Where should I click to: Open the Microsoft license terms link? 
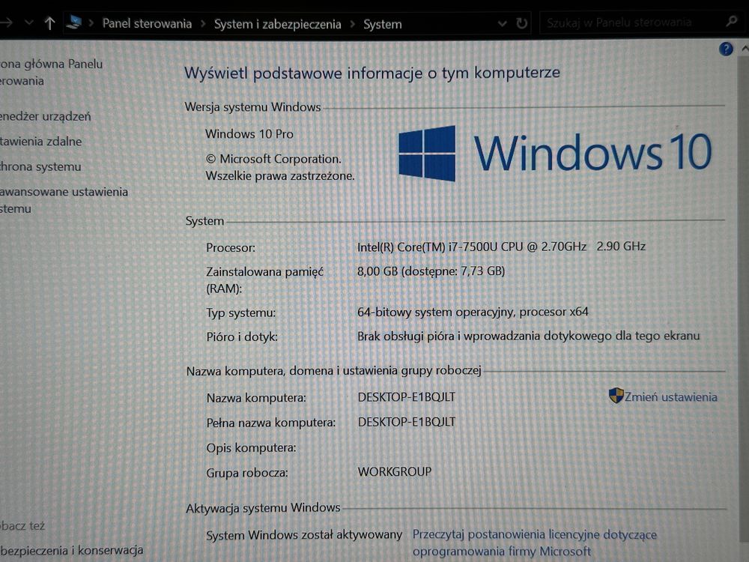(x=535, y=543)
